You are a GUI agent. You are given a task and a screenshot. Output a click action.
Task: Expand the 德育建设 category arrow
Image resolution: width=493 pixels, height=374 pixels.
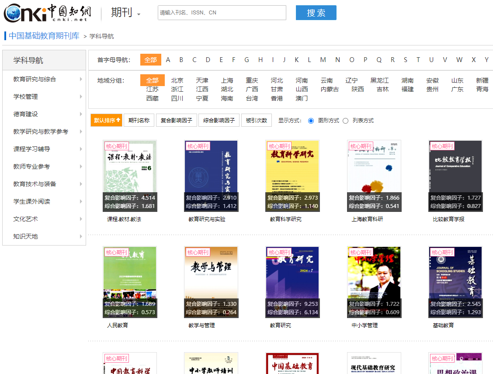pos(81,114)
